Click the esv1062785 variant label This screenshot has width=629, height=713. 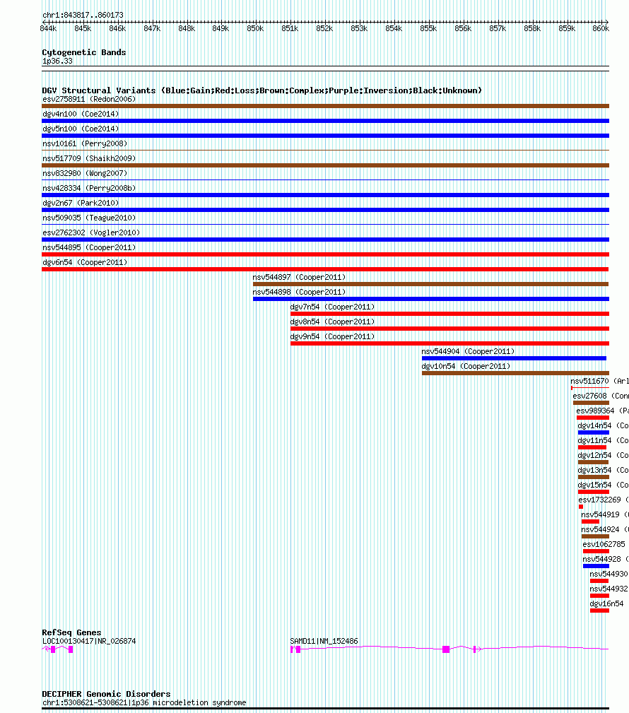coord(604,544)
